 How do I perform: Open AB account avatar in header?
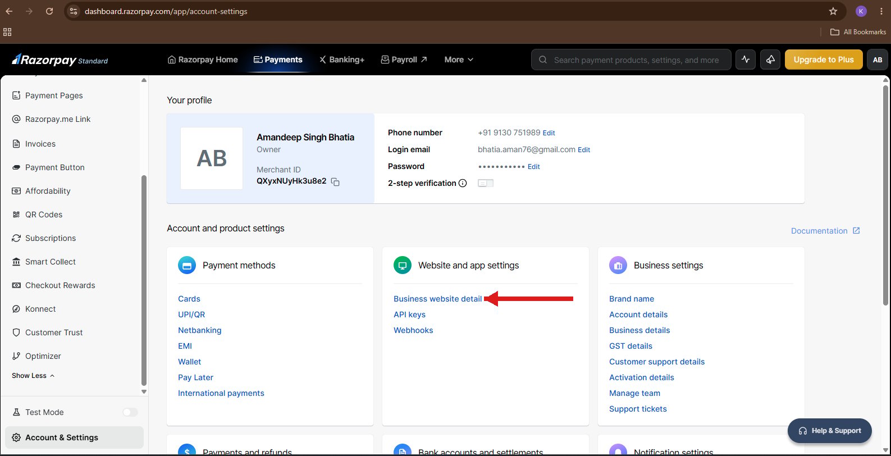(x=878, y=60)
